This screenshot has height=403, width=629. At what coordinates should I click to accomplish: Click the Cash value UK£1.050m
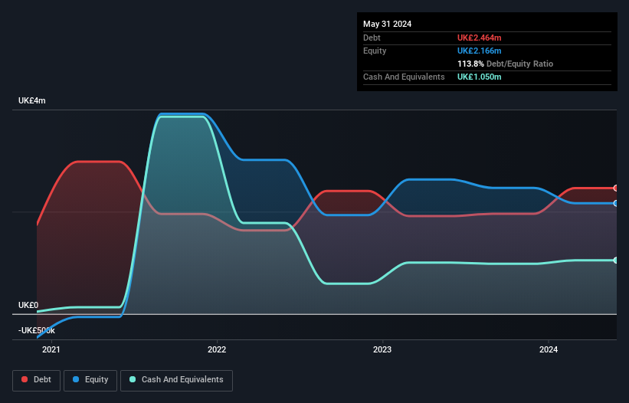pos(480,77)
